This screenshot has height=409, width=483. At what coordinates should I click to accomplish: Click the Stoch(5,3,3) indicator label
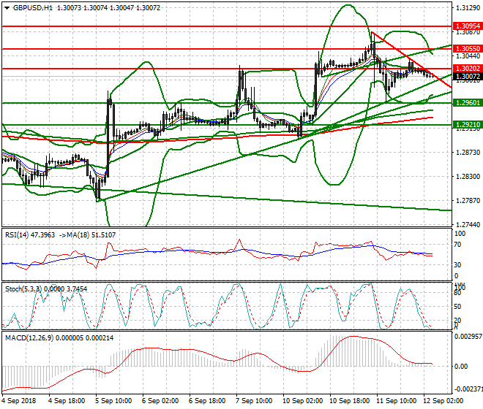click(22, 289)
